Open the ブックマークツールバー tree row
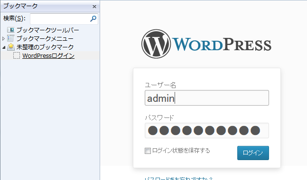The height and width of the screenshot is (180, 307). point(50,30)
